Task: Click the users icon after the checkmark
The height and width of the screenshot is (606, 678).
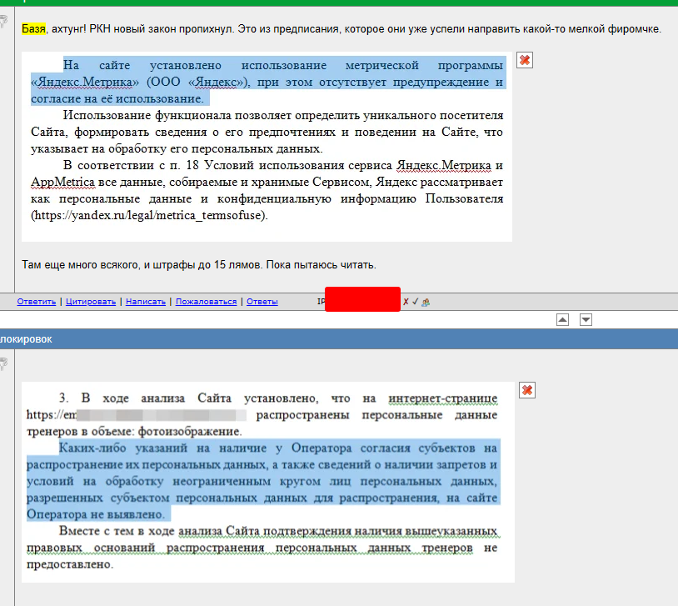Action: coord(426,302)
